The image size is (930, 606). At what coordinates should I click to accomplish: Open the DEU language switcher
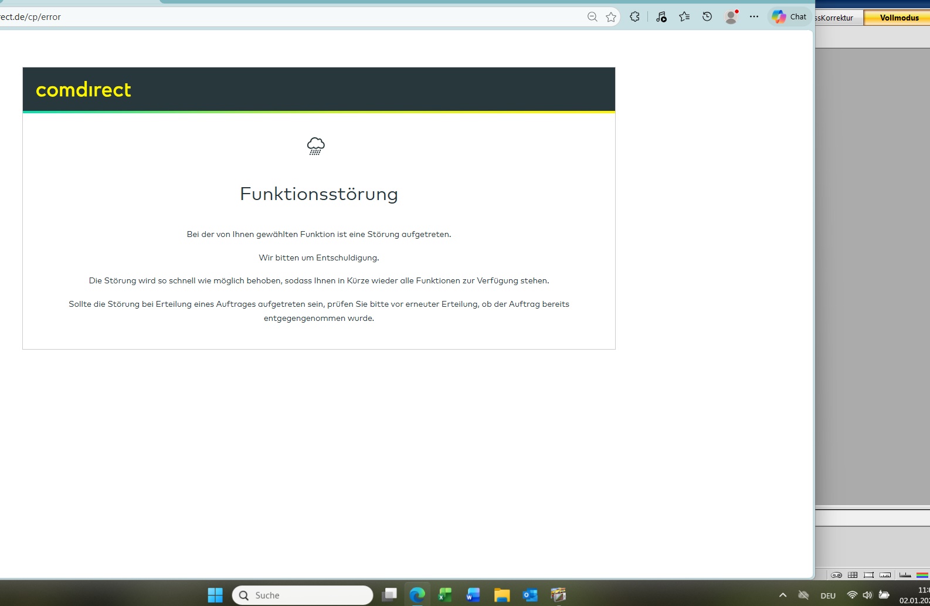(x=828, y=595)
